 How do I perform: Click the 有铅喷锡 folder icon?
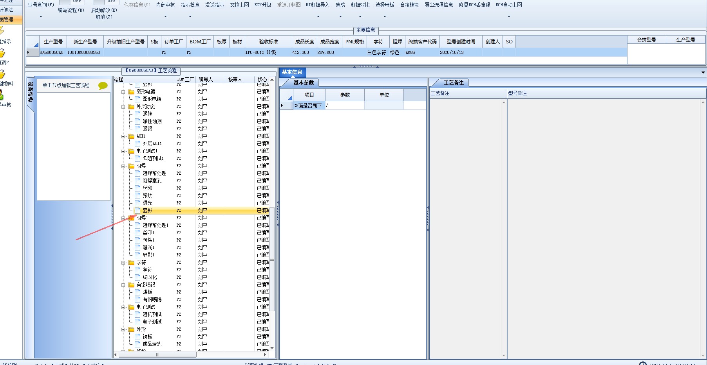[x=132, y=284]
